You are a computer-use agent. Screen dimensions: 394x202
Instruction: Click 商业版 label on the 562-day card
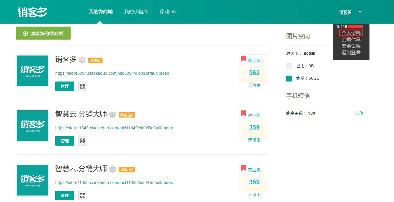(x=254, y=61)
